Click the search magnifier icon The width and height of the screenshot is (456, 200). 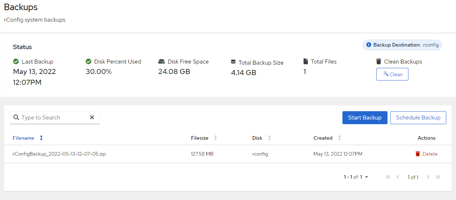coord(16,118)
